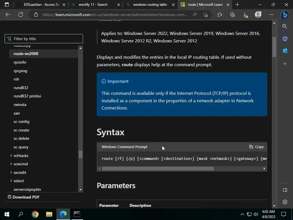Open the sidebar Search icon

tap(285, 26)
